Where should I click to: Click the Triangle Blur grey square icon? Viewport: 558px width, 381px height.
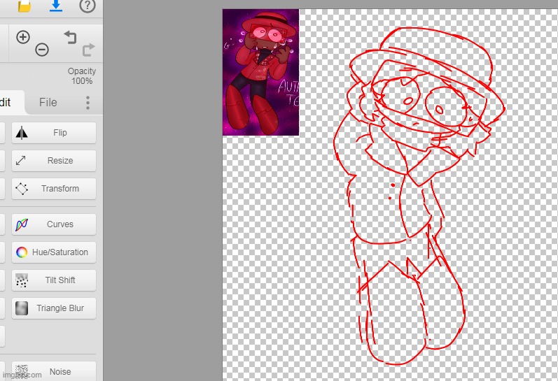[x=22, y=308]
